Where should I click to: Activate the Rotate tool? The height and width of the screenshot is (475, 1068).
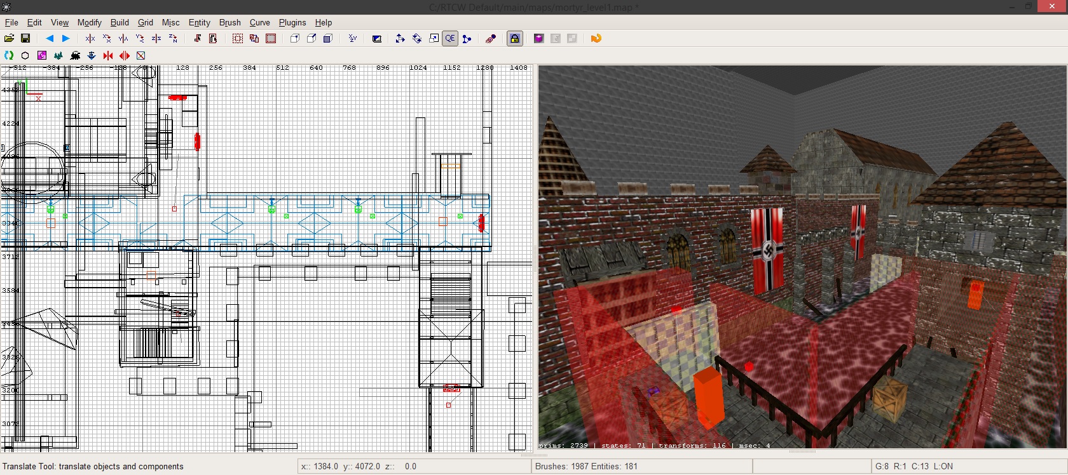pos(417,39)
